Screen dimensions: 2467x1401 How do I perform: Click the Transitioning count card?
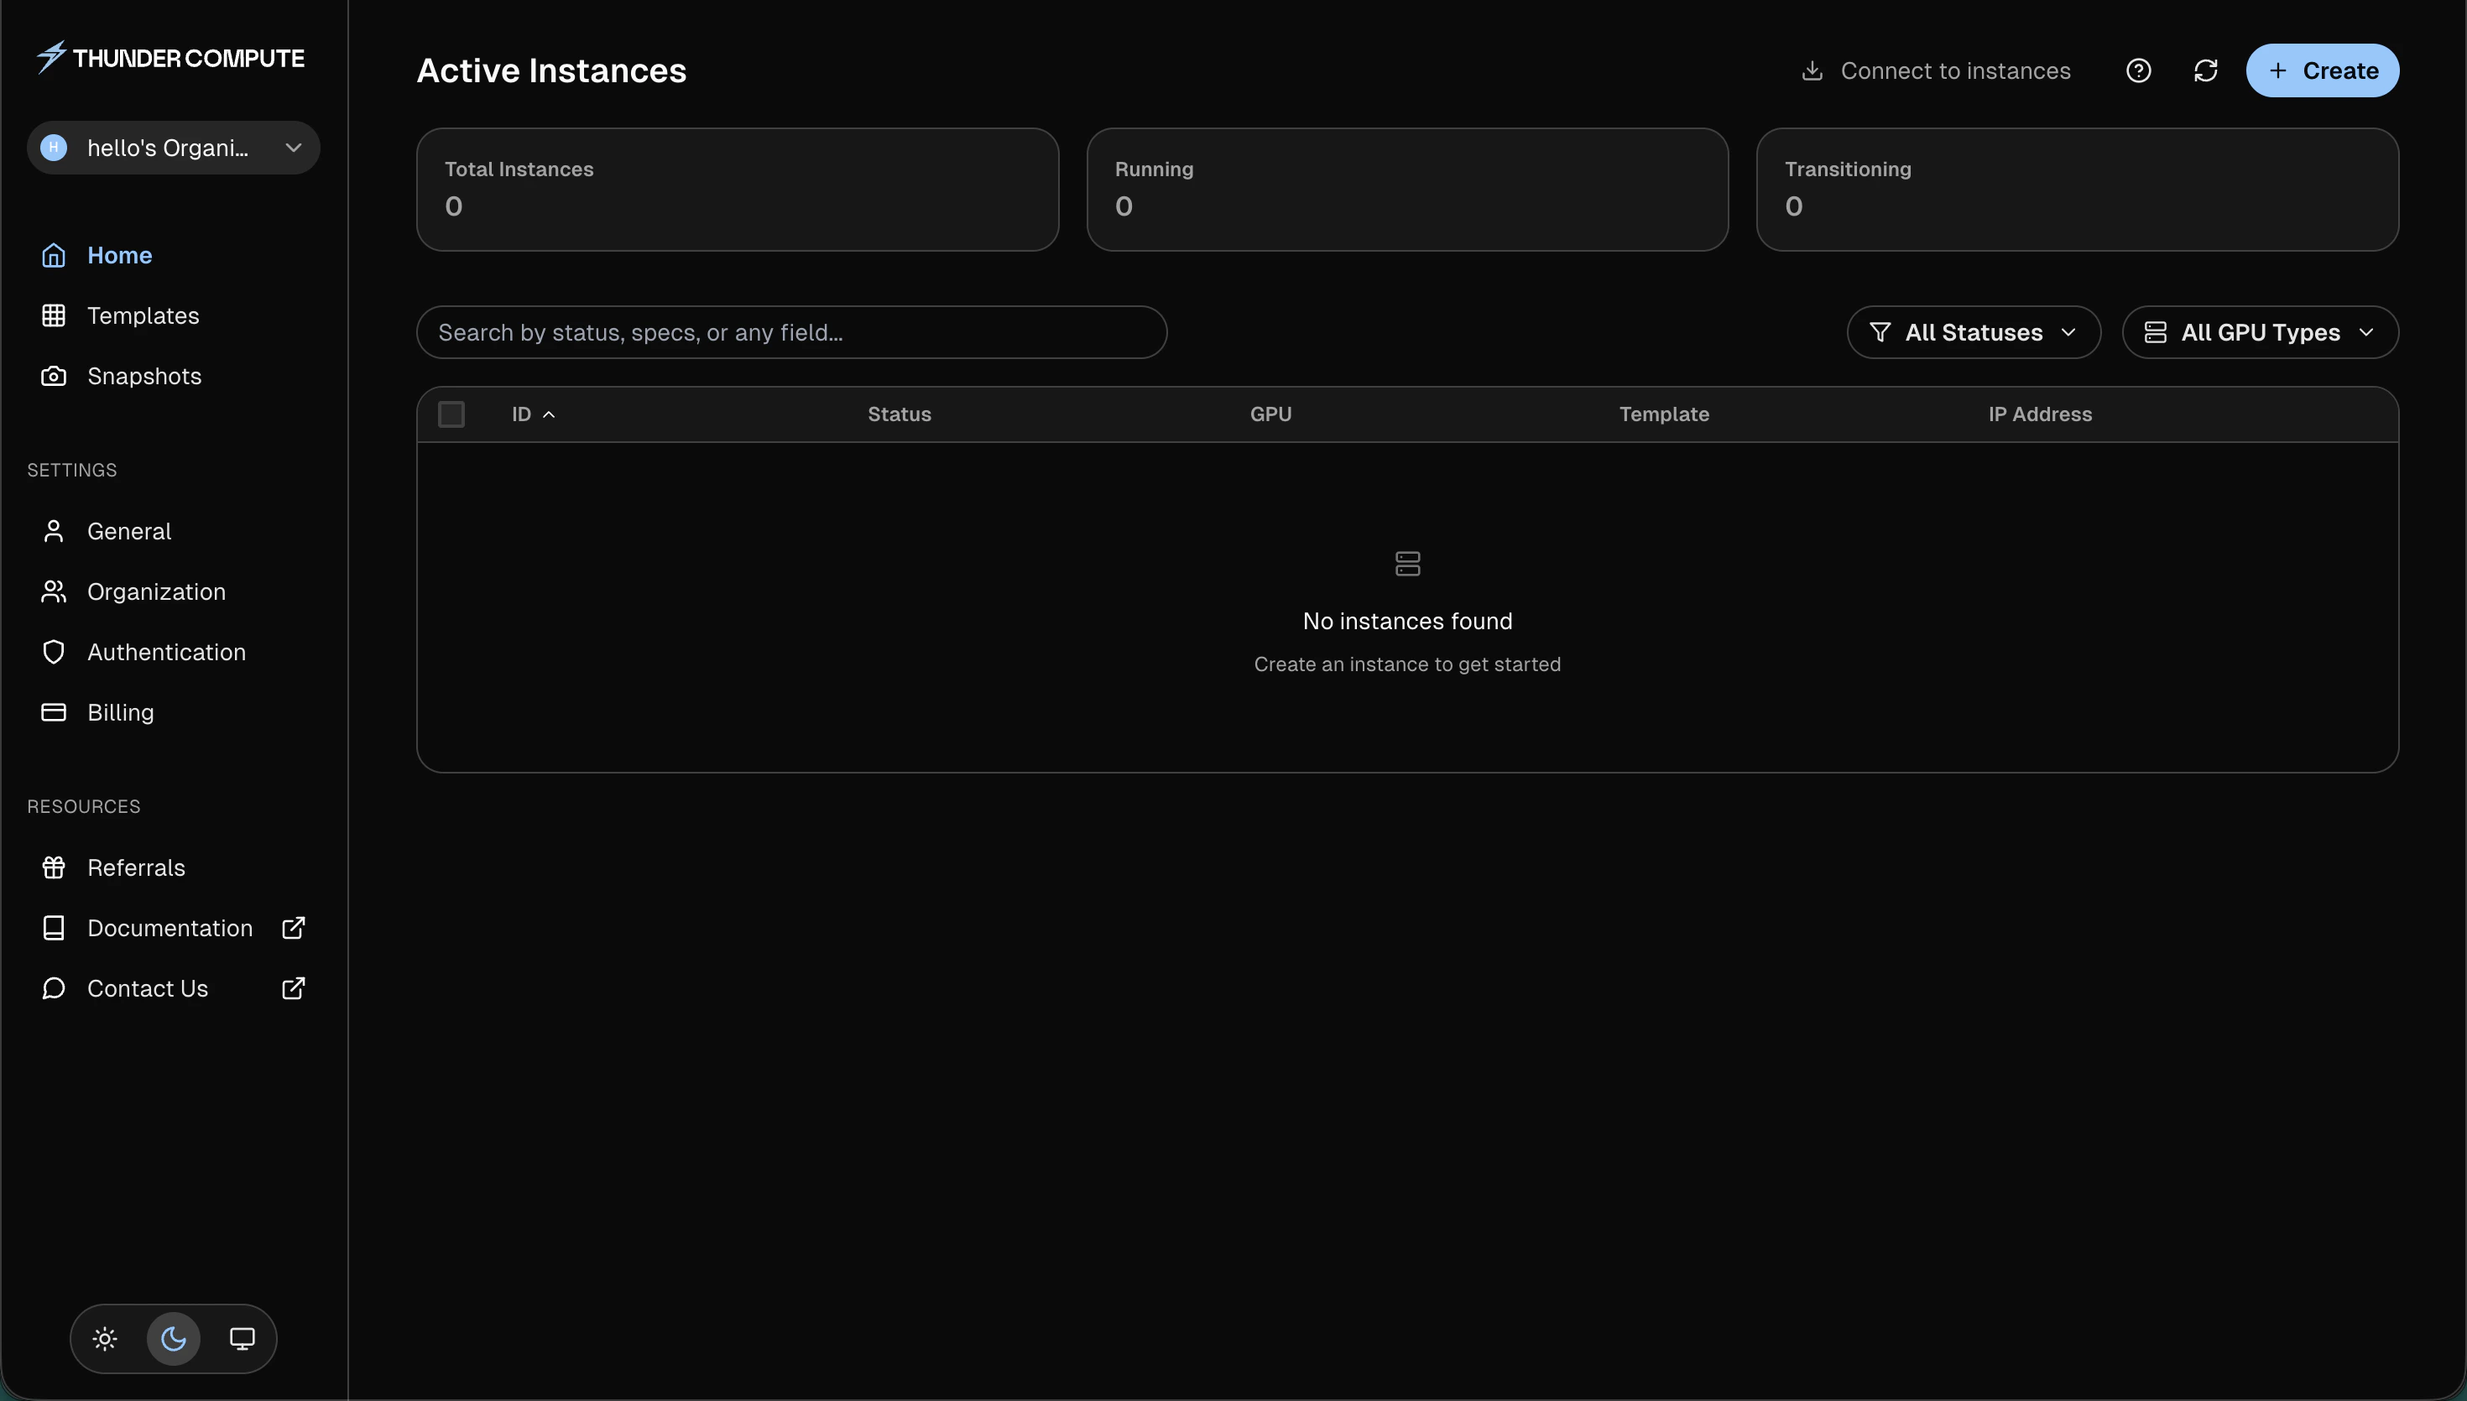[x=2078, y=190]
